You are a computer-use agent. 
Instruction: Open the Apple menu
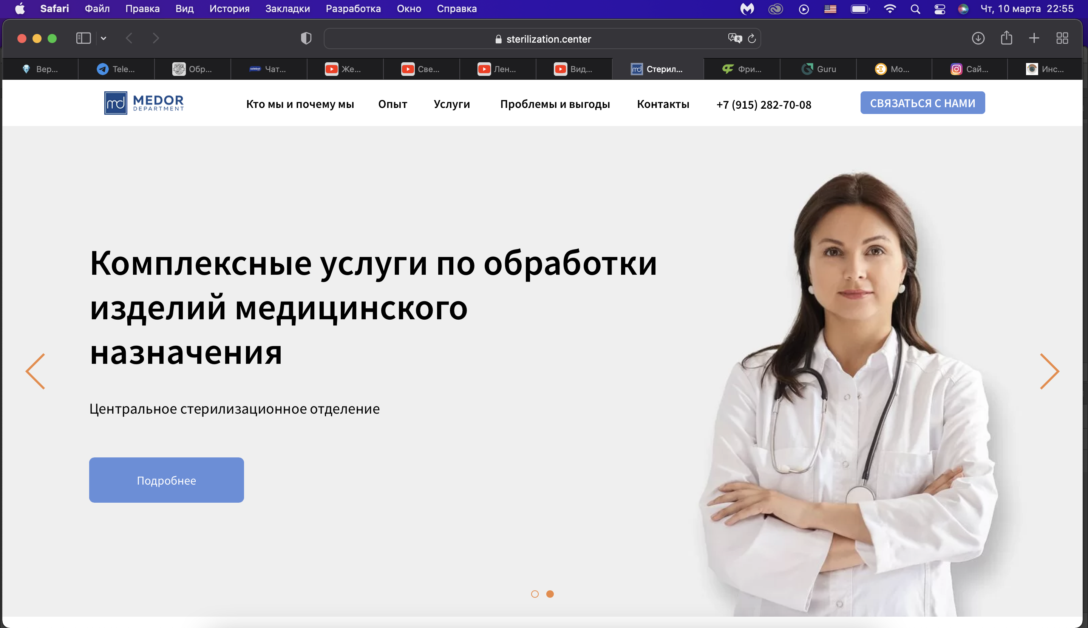pos(20,9)
